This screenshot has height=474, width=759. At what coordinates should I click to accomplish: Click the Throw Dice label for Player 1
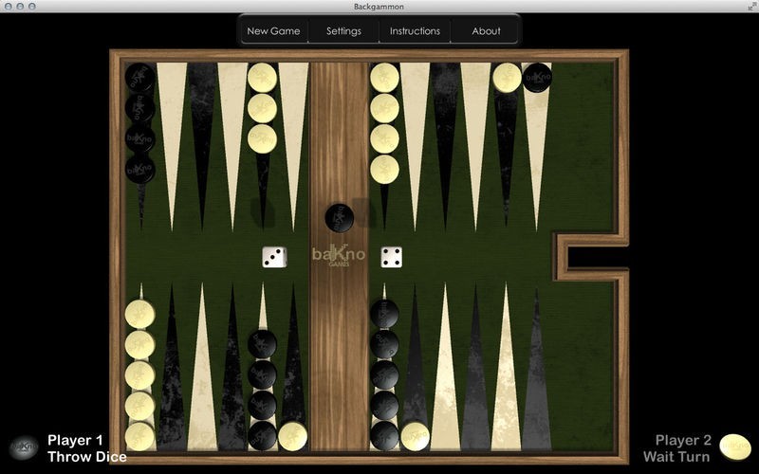click(86, 457)
